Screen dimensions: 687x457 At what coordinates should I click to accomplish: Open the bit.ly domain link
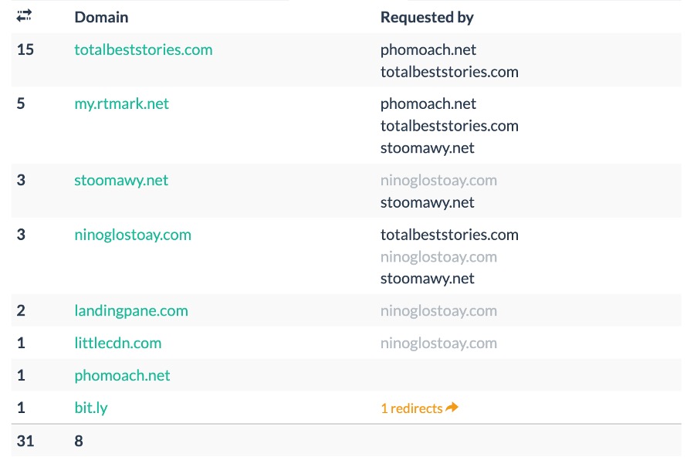[x=90, y=408]
